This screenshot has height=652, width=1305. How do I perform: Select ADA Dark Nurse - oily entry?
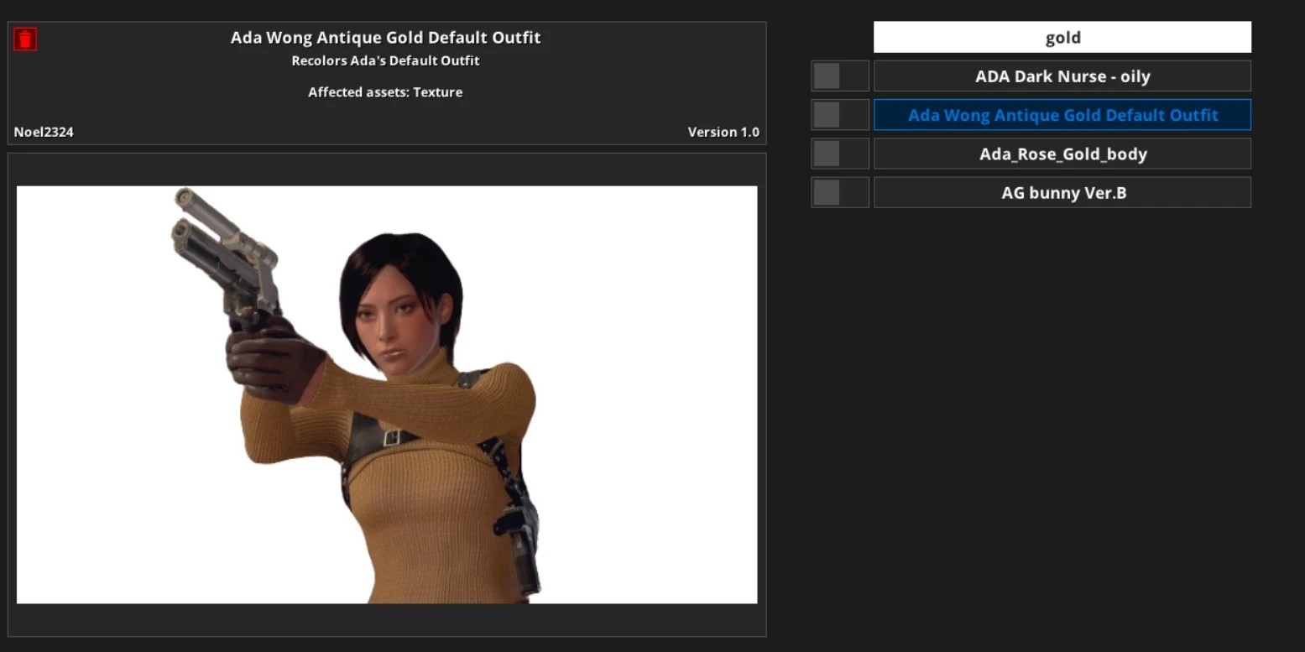tap(1062, 76)
